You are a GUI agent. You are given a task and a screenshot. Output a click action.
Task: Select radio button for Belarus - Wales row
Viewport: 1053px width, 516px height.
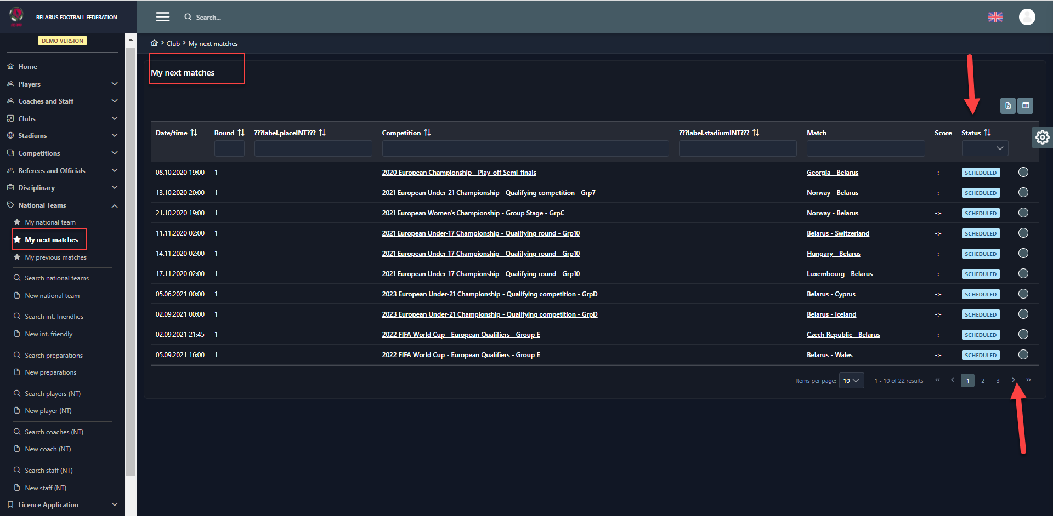1023,355
